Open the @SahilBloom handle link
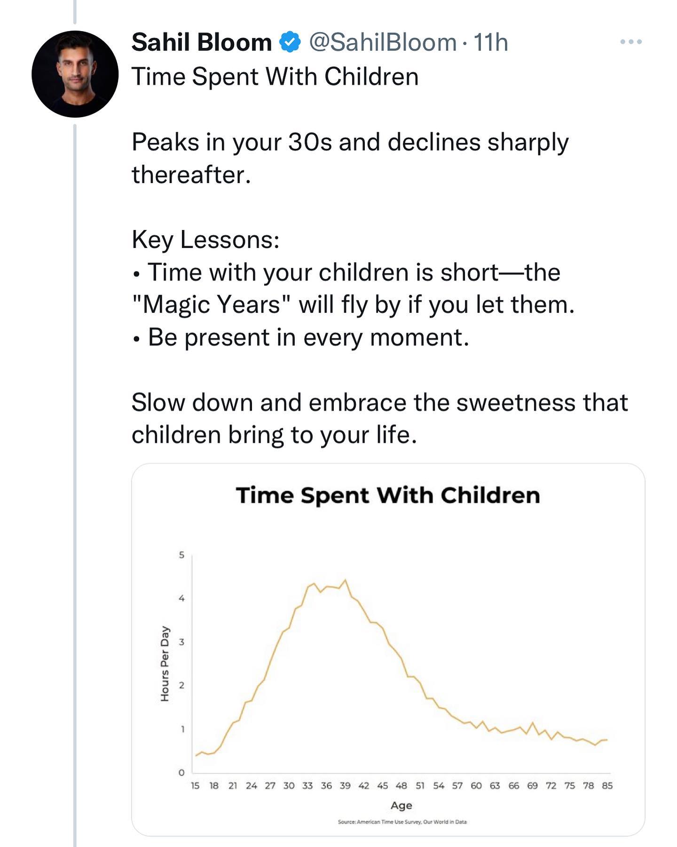Viewport: 677px width, 847px height. (382, 42)
